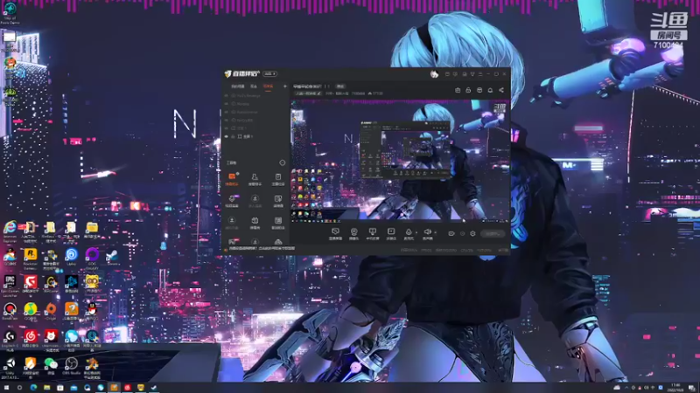Click the bell icon above the preview
The image size is (700, 393).
pos(490,90)
